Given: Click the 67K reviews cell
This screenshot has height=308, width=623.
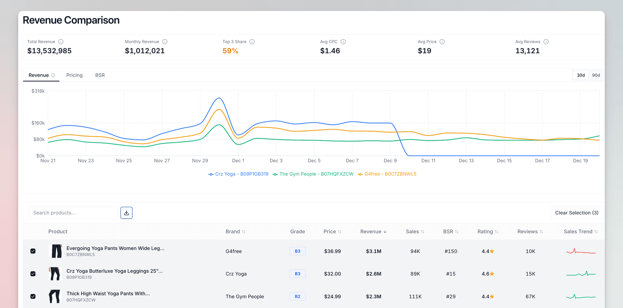Looking at the screenshot, I should pos(531,296).
